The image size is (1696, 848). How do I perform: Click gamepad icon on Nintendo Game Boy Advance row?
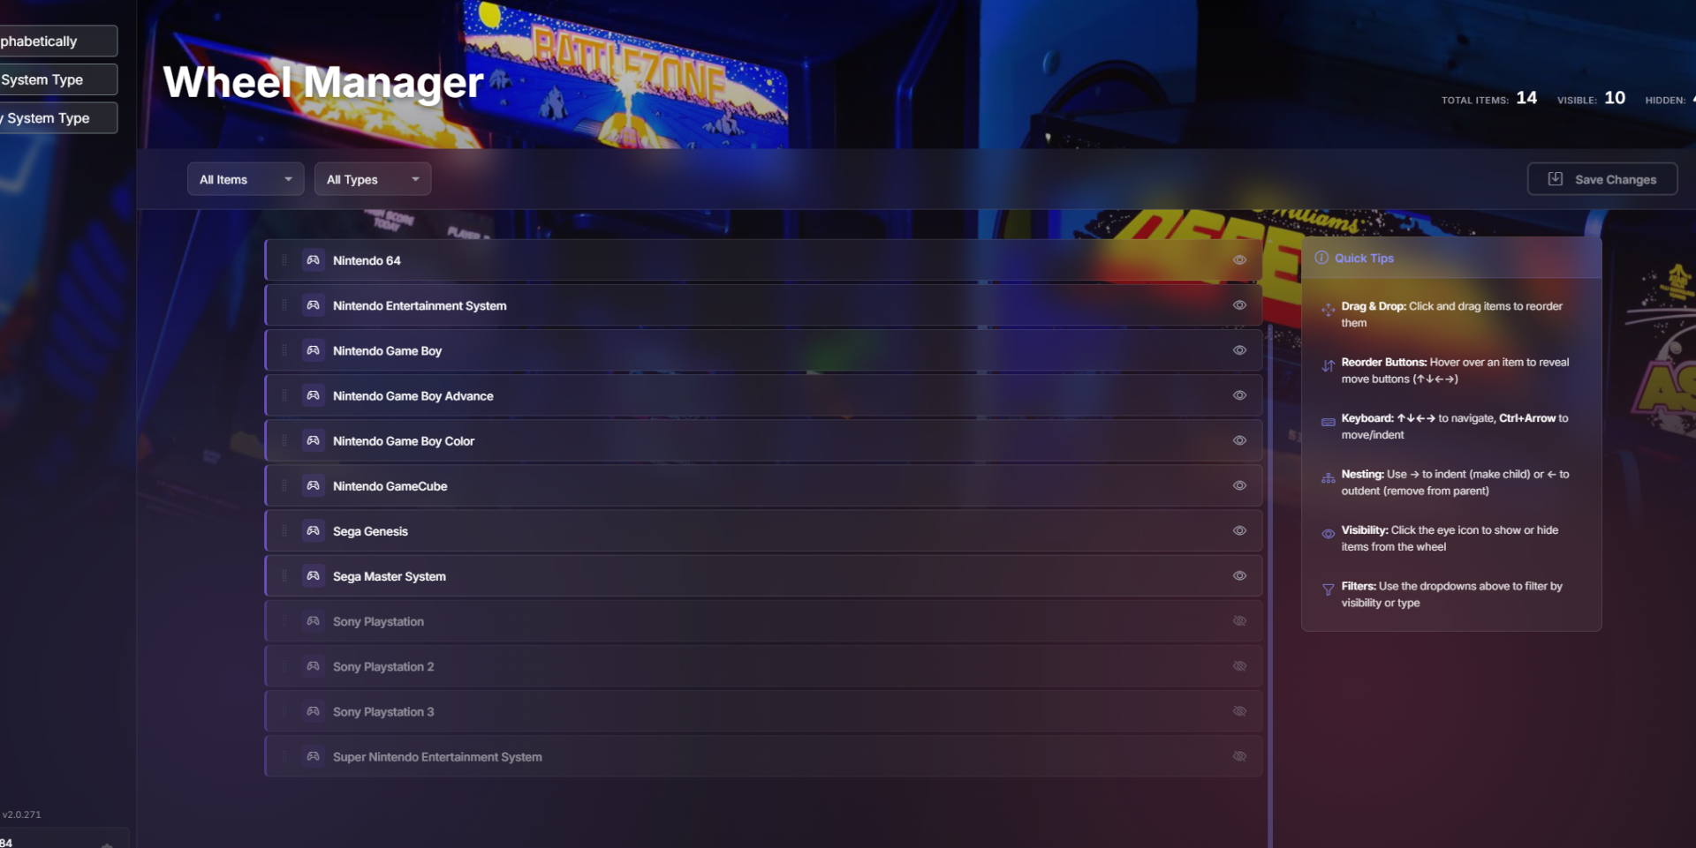(x=313, y=395)
